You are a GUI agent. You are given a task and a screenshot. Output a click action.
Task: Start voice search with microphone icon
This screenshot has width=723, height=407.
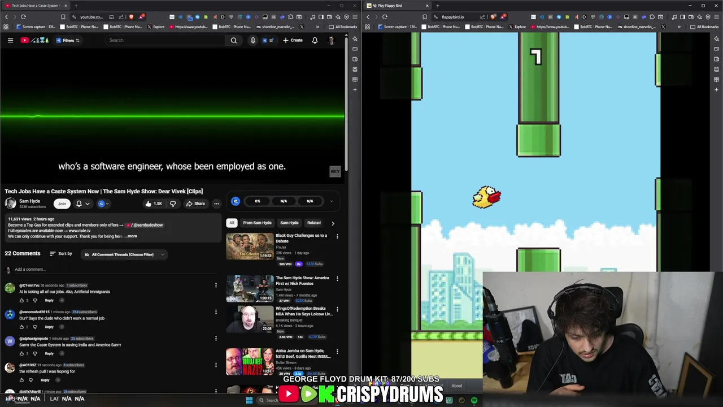[252, 40]
